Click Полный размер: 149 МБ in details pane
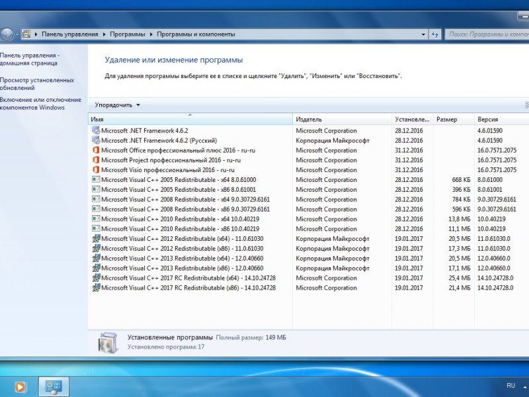This screenshot has width=529, height=397. tap(251, 337)
